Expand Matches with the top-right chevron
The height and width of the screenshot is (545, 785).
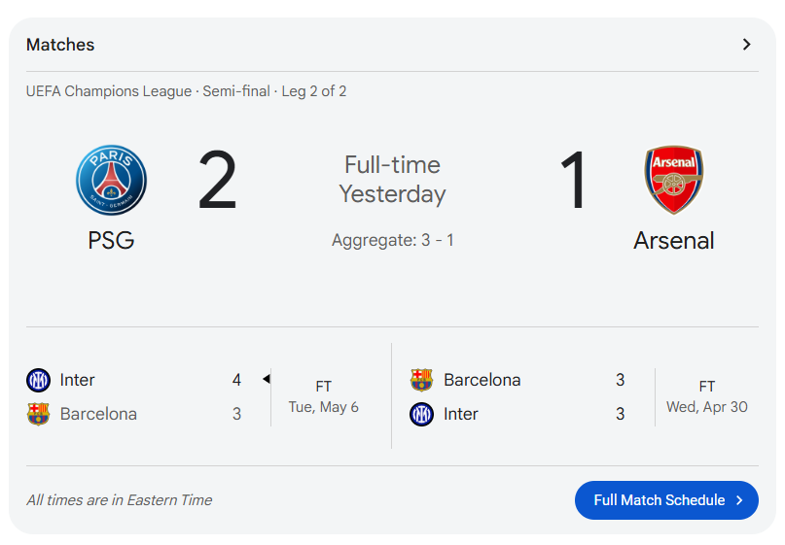(x=746, y=45)
